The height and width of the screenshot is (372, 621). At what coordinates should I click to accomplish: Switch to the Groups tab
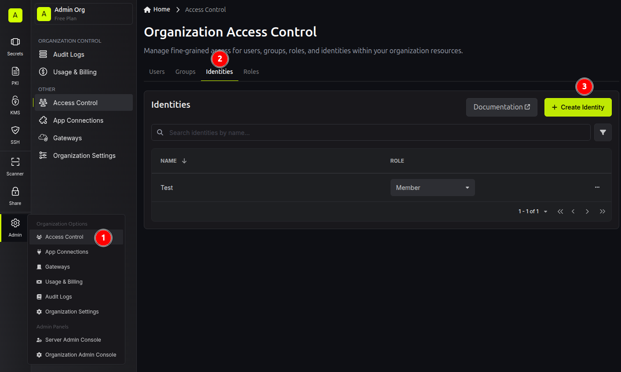[186, 72]
